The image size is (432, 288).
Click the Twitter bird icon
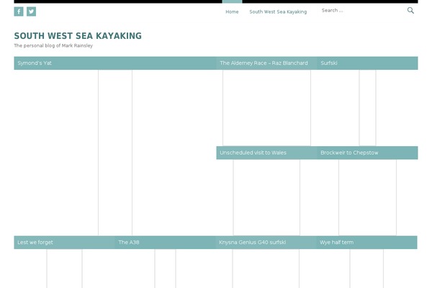pos(31,12)
